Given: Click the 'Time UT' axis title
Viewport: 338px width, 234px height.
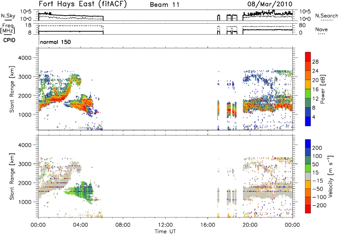Looking at the screenshot, I should click(x=165, y=231).
